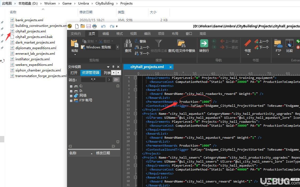The height and width of the screenshot is (187, 300).
Task: Open file using the folder icon in quick toolbar
Action: click(83, 26)
